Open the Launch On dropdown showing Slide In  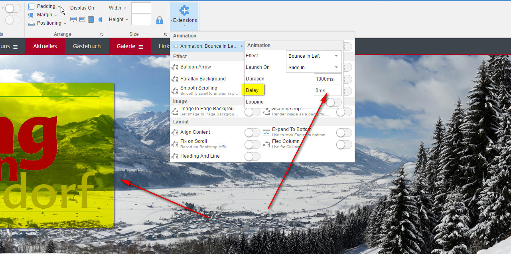(314, 68)
